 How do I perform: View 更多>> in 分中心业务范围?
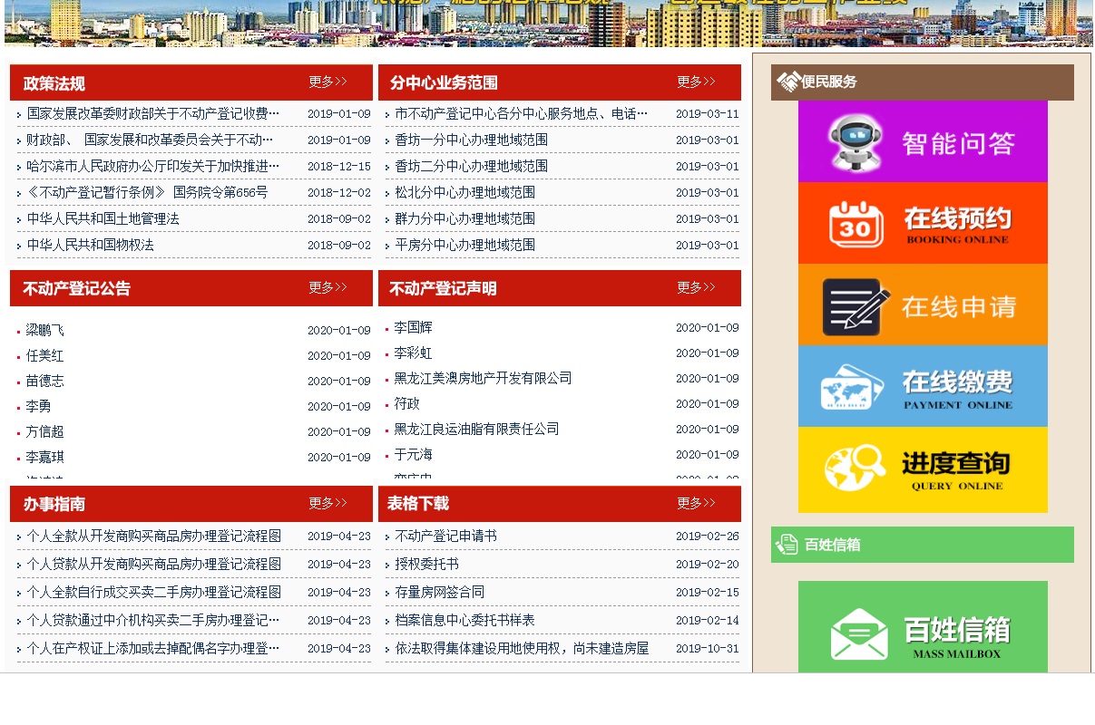(696, 82)
